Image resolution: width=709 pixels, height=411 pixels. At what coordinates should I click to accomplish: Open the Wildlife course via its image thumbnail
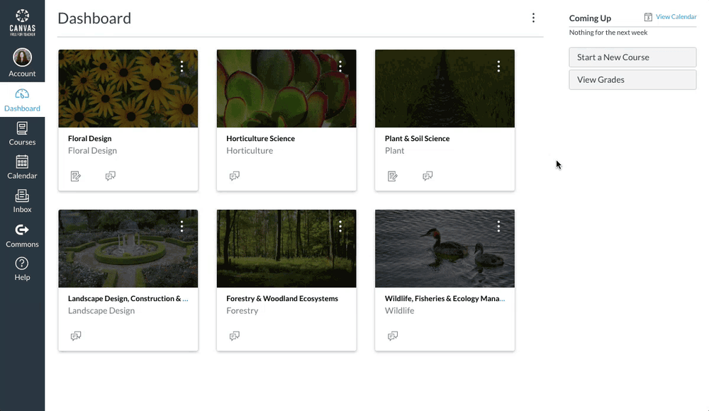[445, 248]
